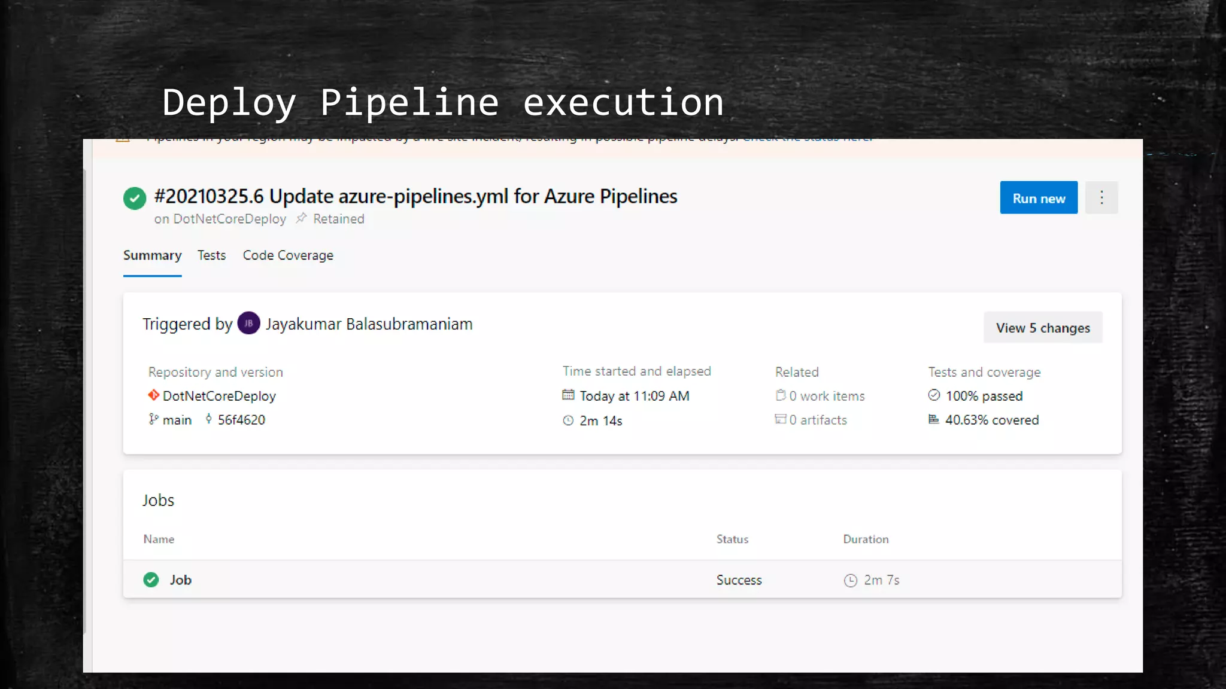Click the clock icon beside 2m 14s

(x=568, y=420)
